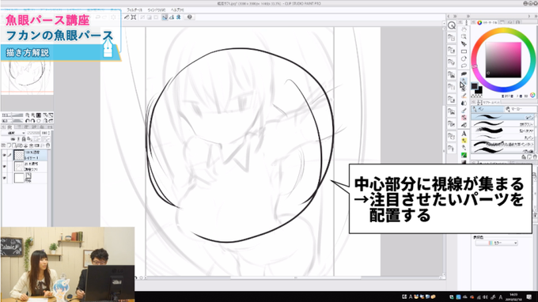Select the top layer thumbnail
Viewport: 538px width, 302px height.
[18, 155]
